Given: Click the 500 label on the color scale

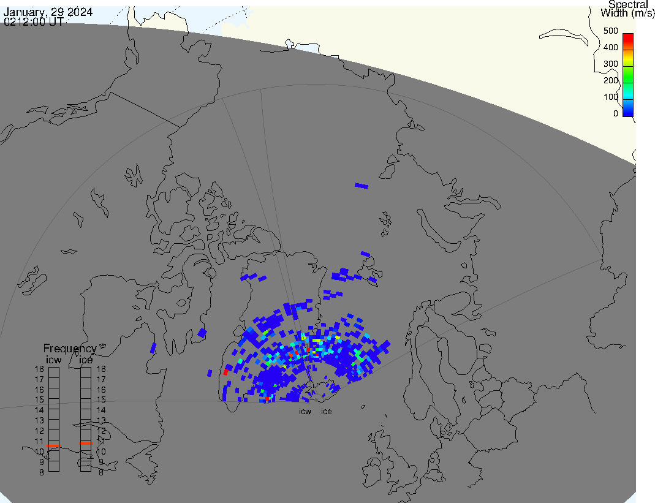Looking at the screenshot, I should (x=611, y=31).
